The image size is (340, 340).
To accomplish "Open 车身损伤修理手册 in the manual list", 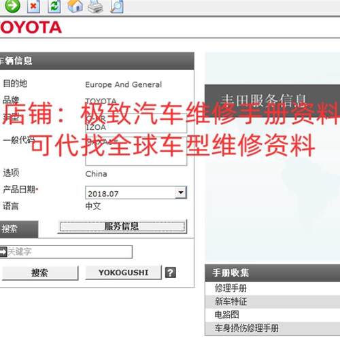I will 272,328.
